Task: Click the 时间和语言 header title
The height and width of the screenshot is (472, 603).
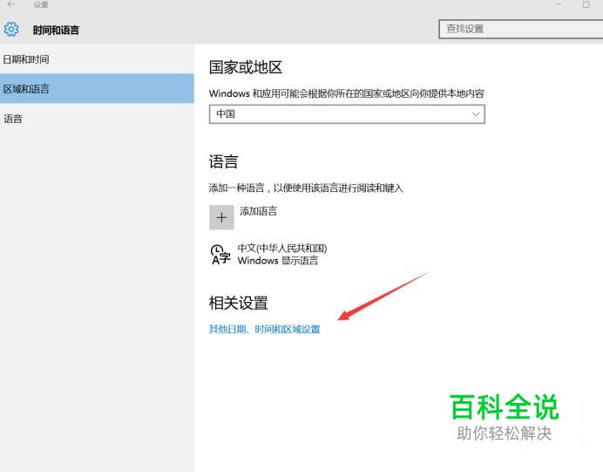Action: point(56,30)
